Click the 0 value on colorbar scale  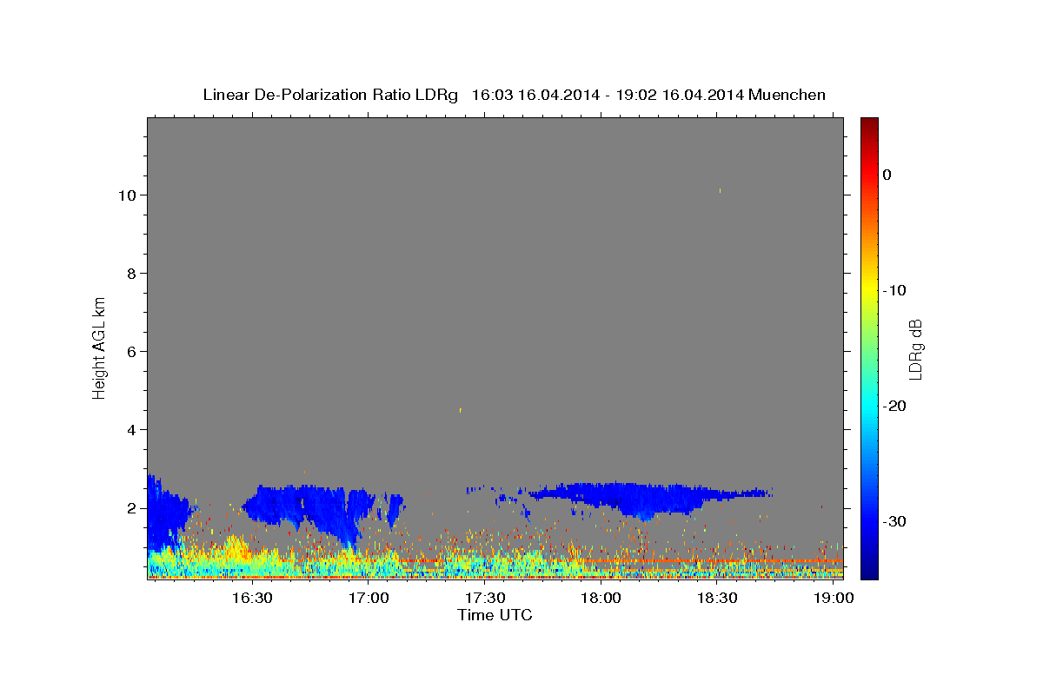887,175
